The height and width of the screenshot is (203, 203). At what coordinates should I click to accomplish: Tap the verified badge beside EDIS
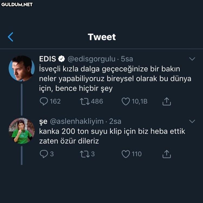click(x=62, y=59)
